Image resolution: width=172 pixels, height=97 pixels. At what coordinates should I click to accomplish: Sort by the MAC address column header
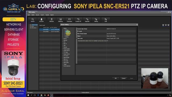pyautogui.click(x=54, y=27)
